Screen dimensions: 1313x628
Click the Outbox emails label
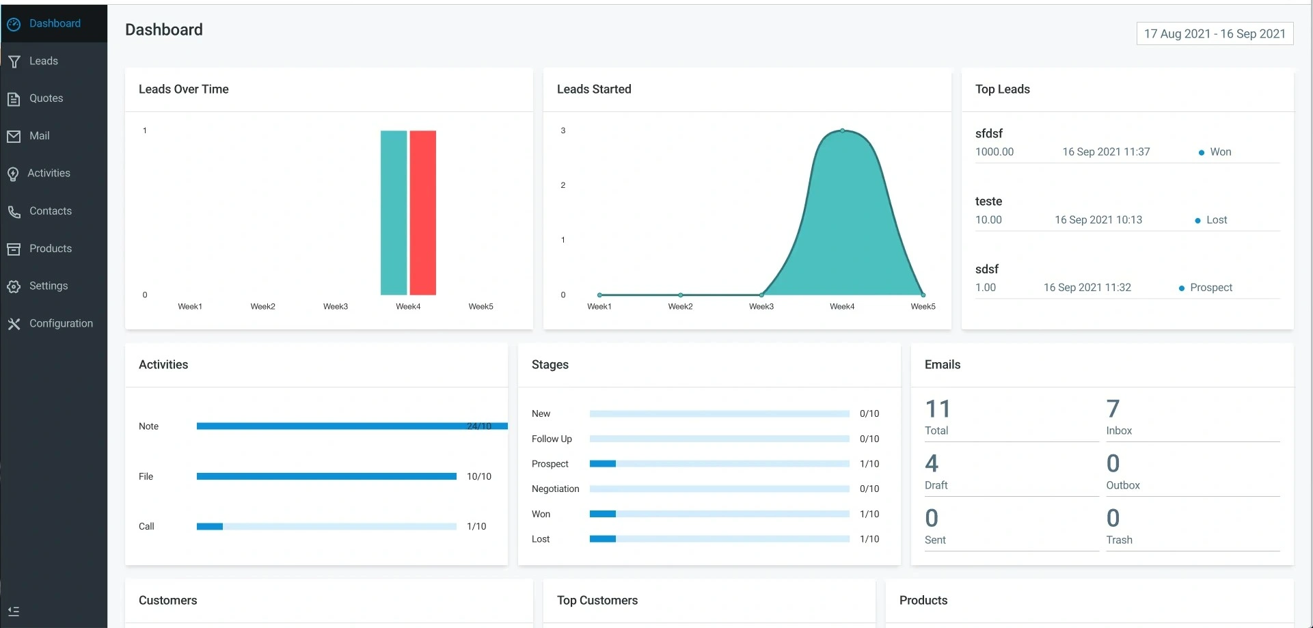point(1123,485)
